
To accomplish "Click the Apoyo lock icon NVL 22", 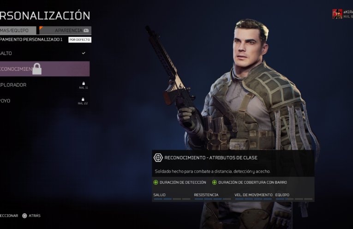I will [x=83, y=99].
